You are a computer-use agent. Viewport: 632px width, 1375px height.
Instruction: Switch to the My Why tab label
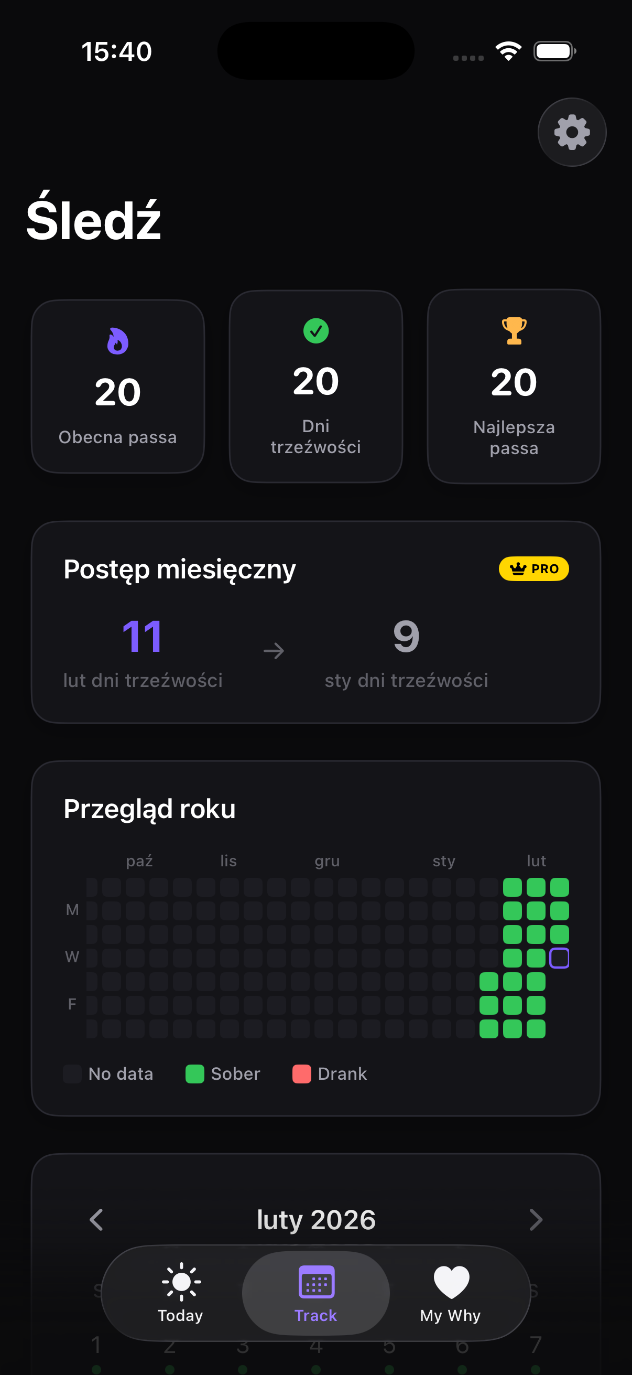point(450,1316)
